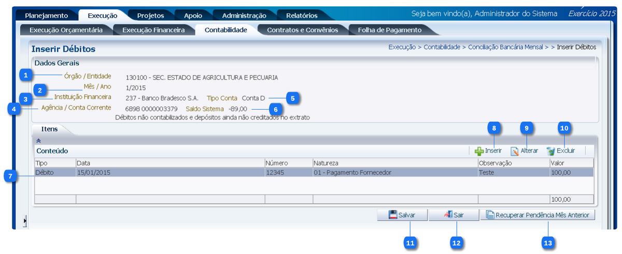
Task: Click the Contabilidade breadcrumb link
Action: [x=442, y=47]
